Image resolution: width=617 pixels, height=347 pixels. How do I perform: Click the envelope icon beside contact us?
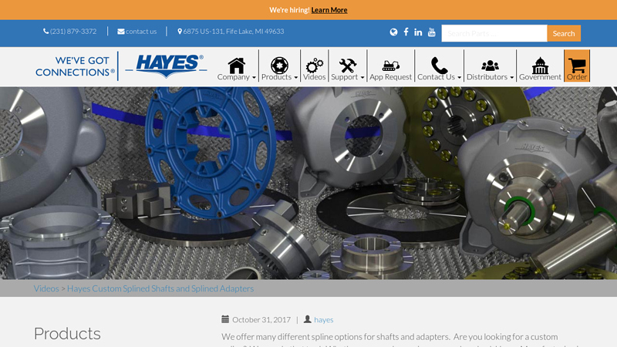click(x=121, y=31)
